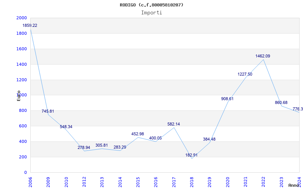303x189 pixels.
Task: Click the data label 283.29
Action: (x=120, y=147)
